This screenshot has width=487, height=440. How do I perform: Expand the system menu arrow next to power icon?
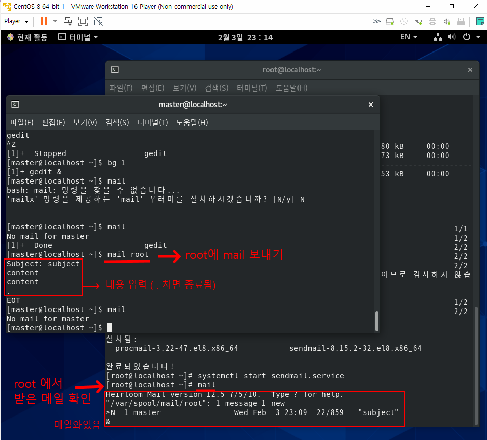pyautogui.click(x=478, y=37)
